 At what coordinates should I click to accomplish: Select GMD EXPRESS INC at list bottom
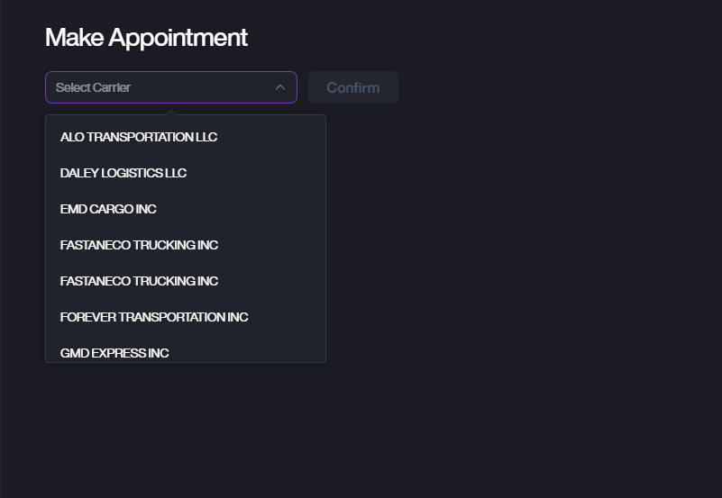click(114, 352)
